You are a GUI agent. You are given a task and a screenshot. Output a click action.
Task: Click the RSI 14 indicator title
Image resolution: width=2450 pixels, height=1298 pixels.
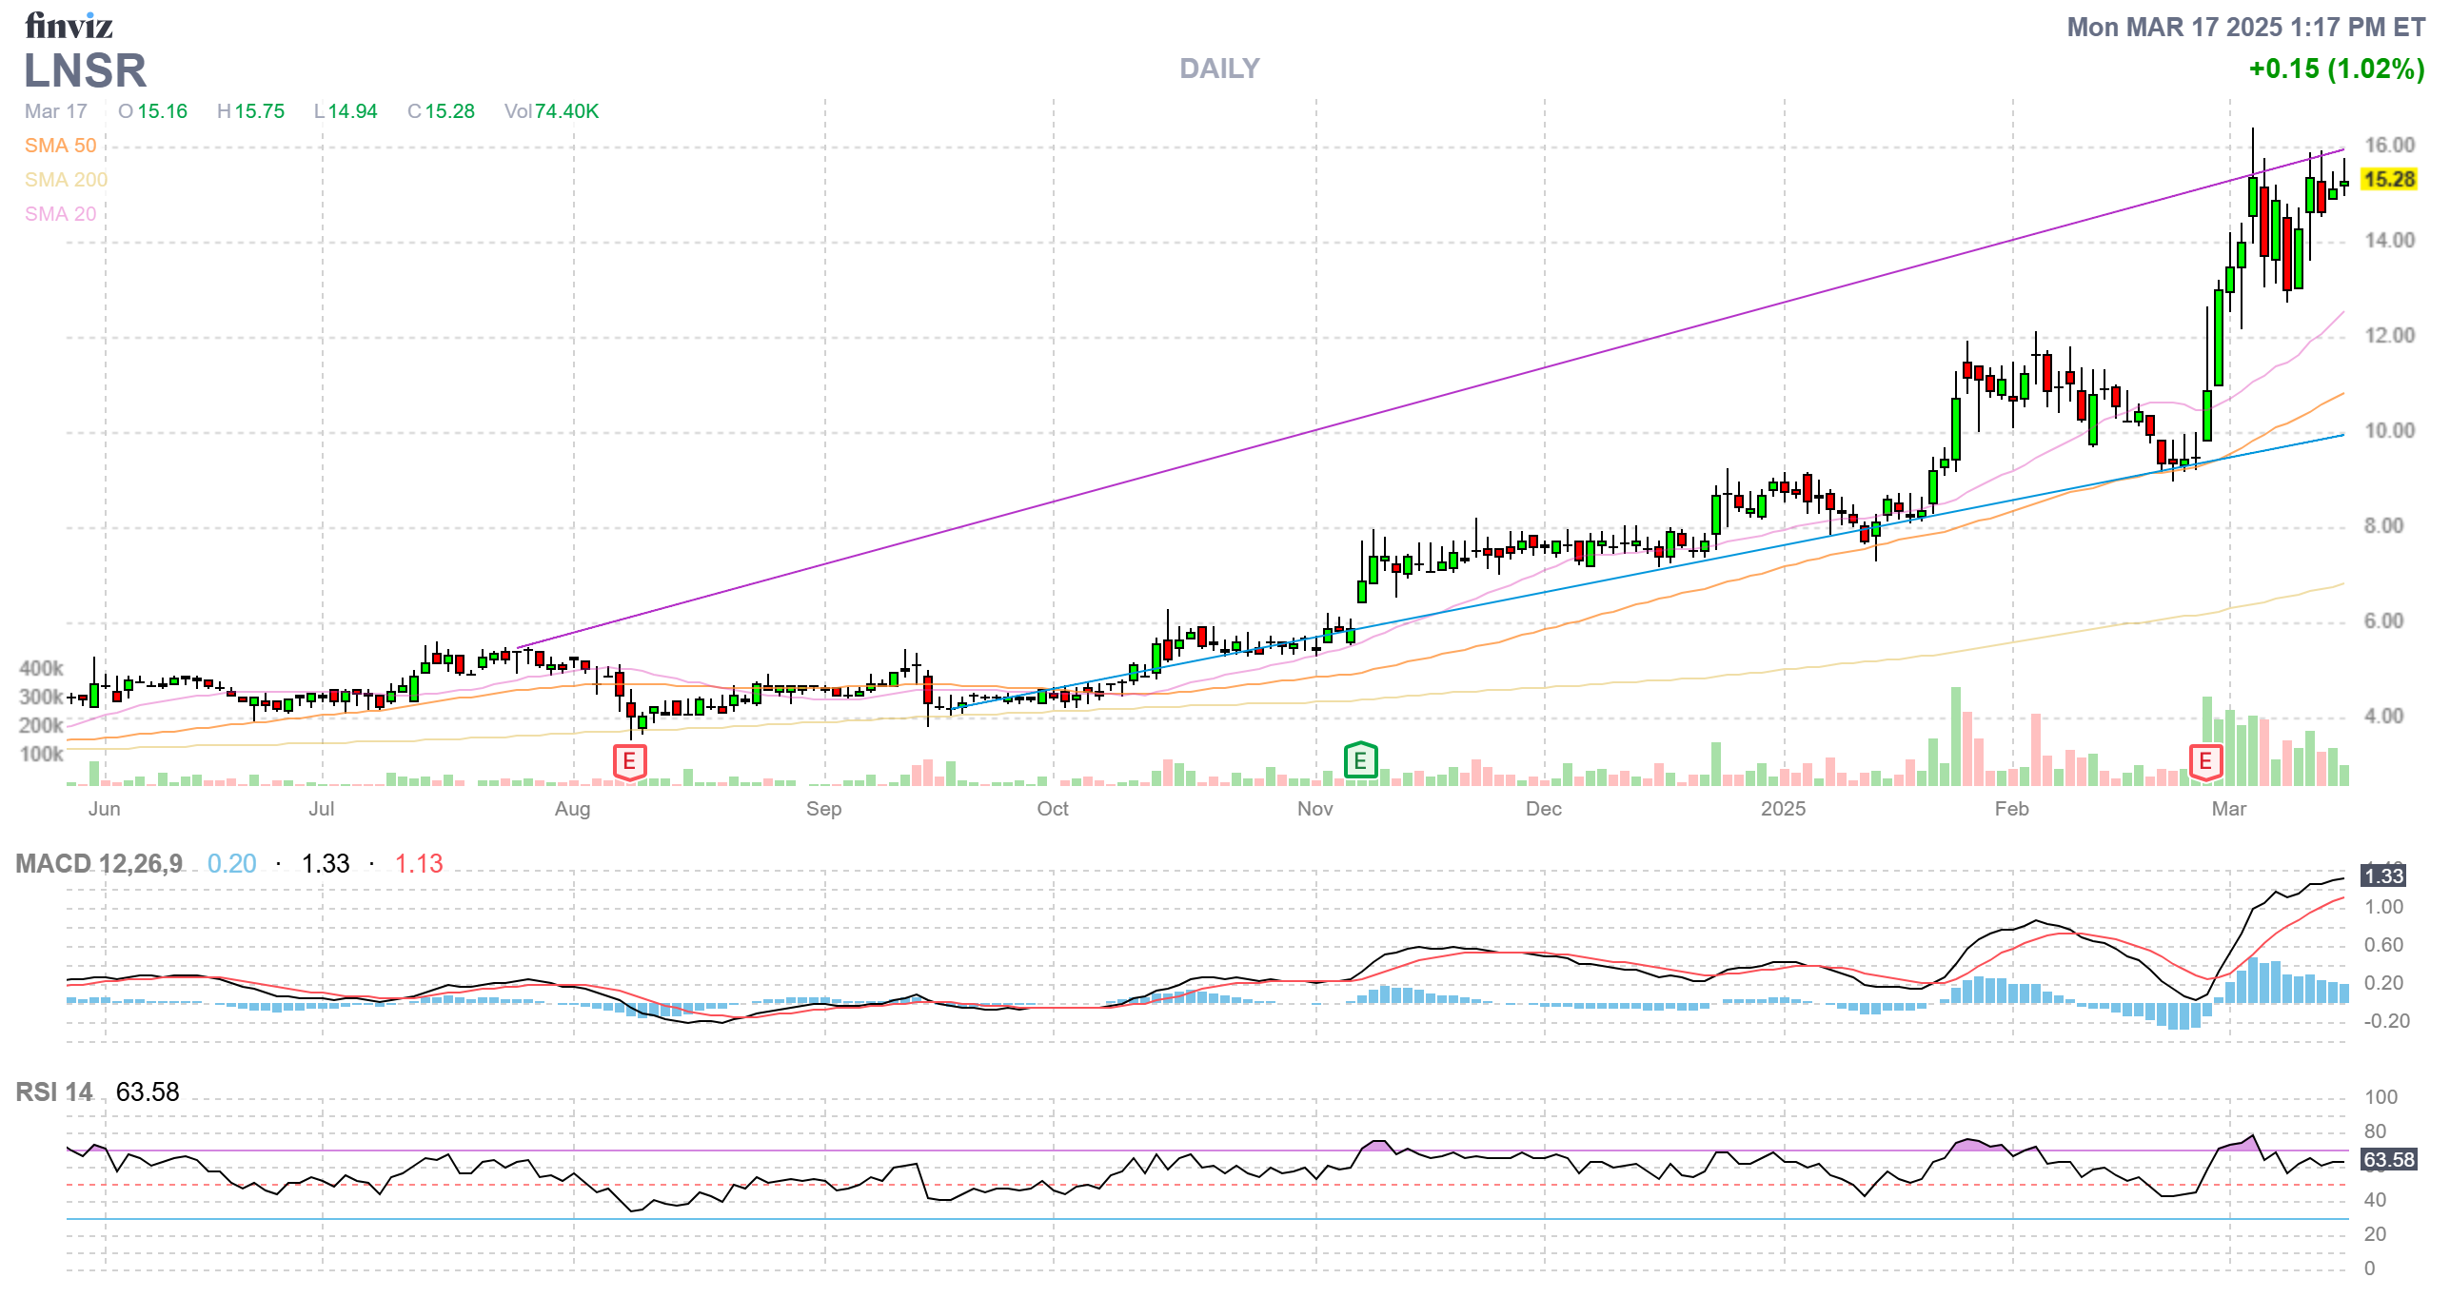coord(54,1091)
